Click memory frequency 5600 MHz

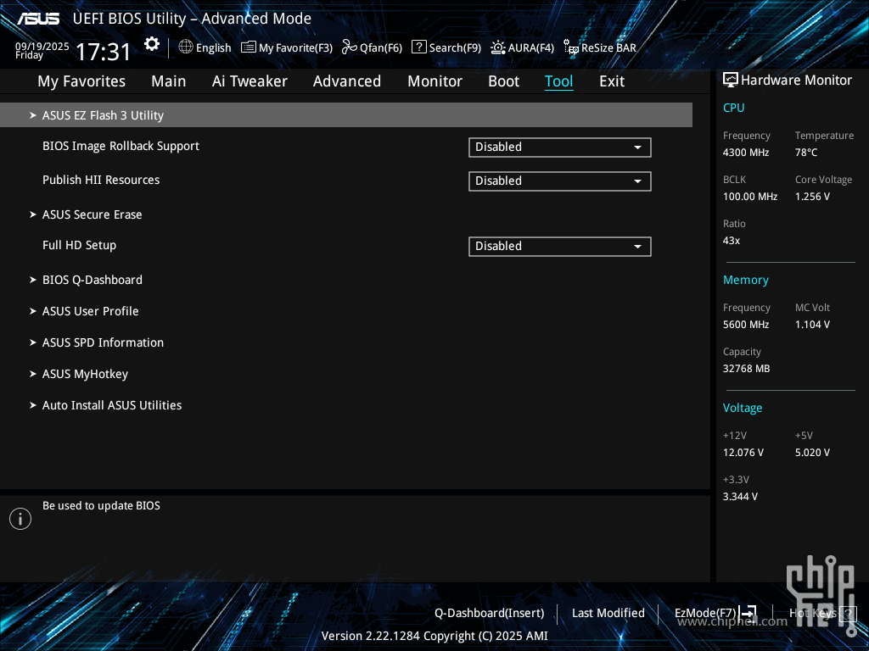tap(745, 325)
